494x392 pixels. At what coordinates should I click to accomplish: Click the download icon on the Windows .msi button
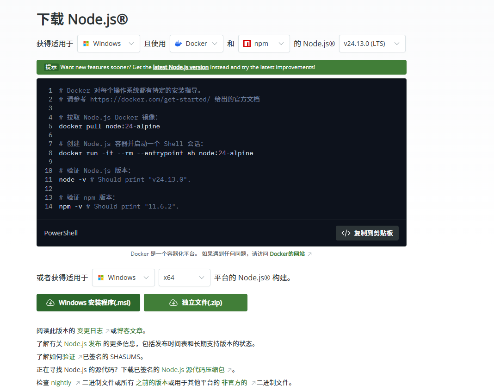tap(50, 303)
